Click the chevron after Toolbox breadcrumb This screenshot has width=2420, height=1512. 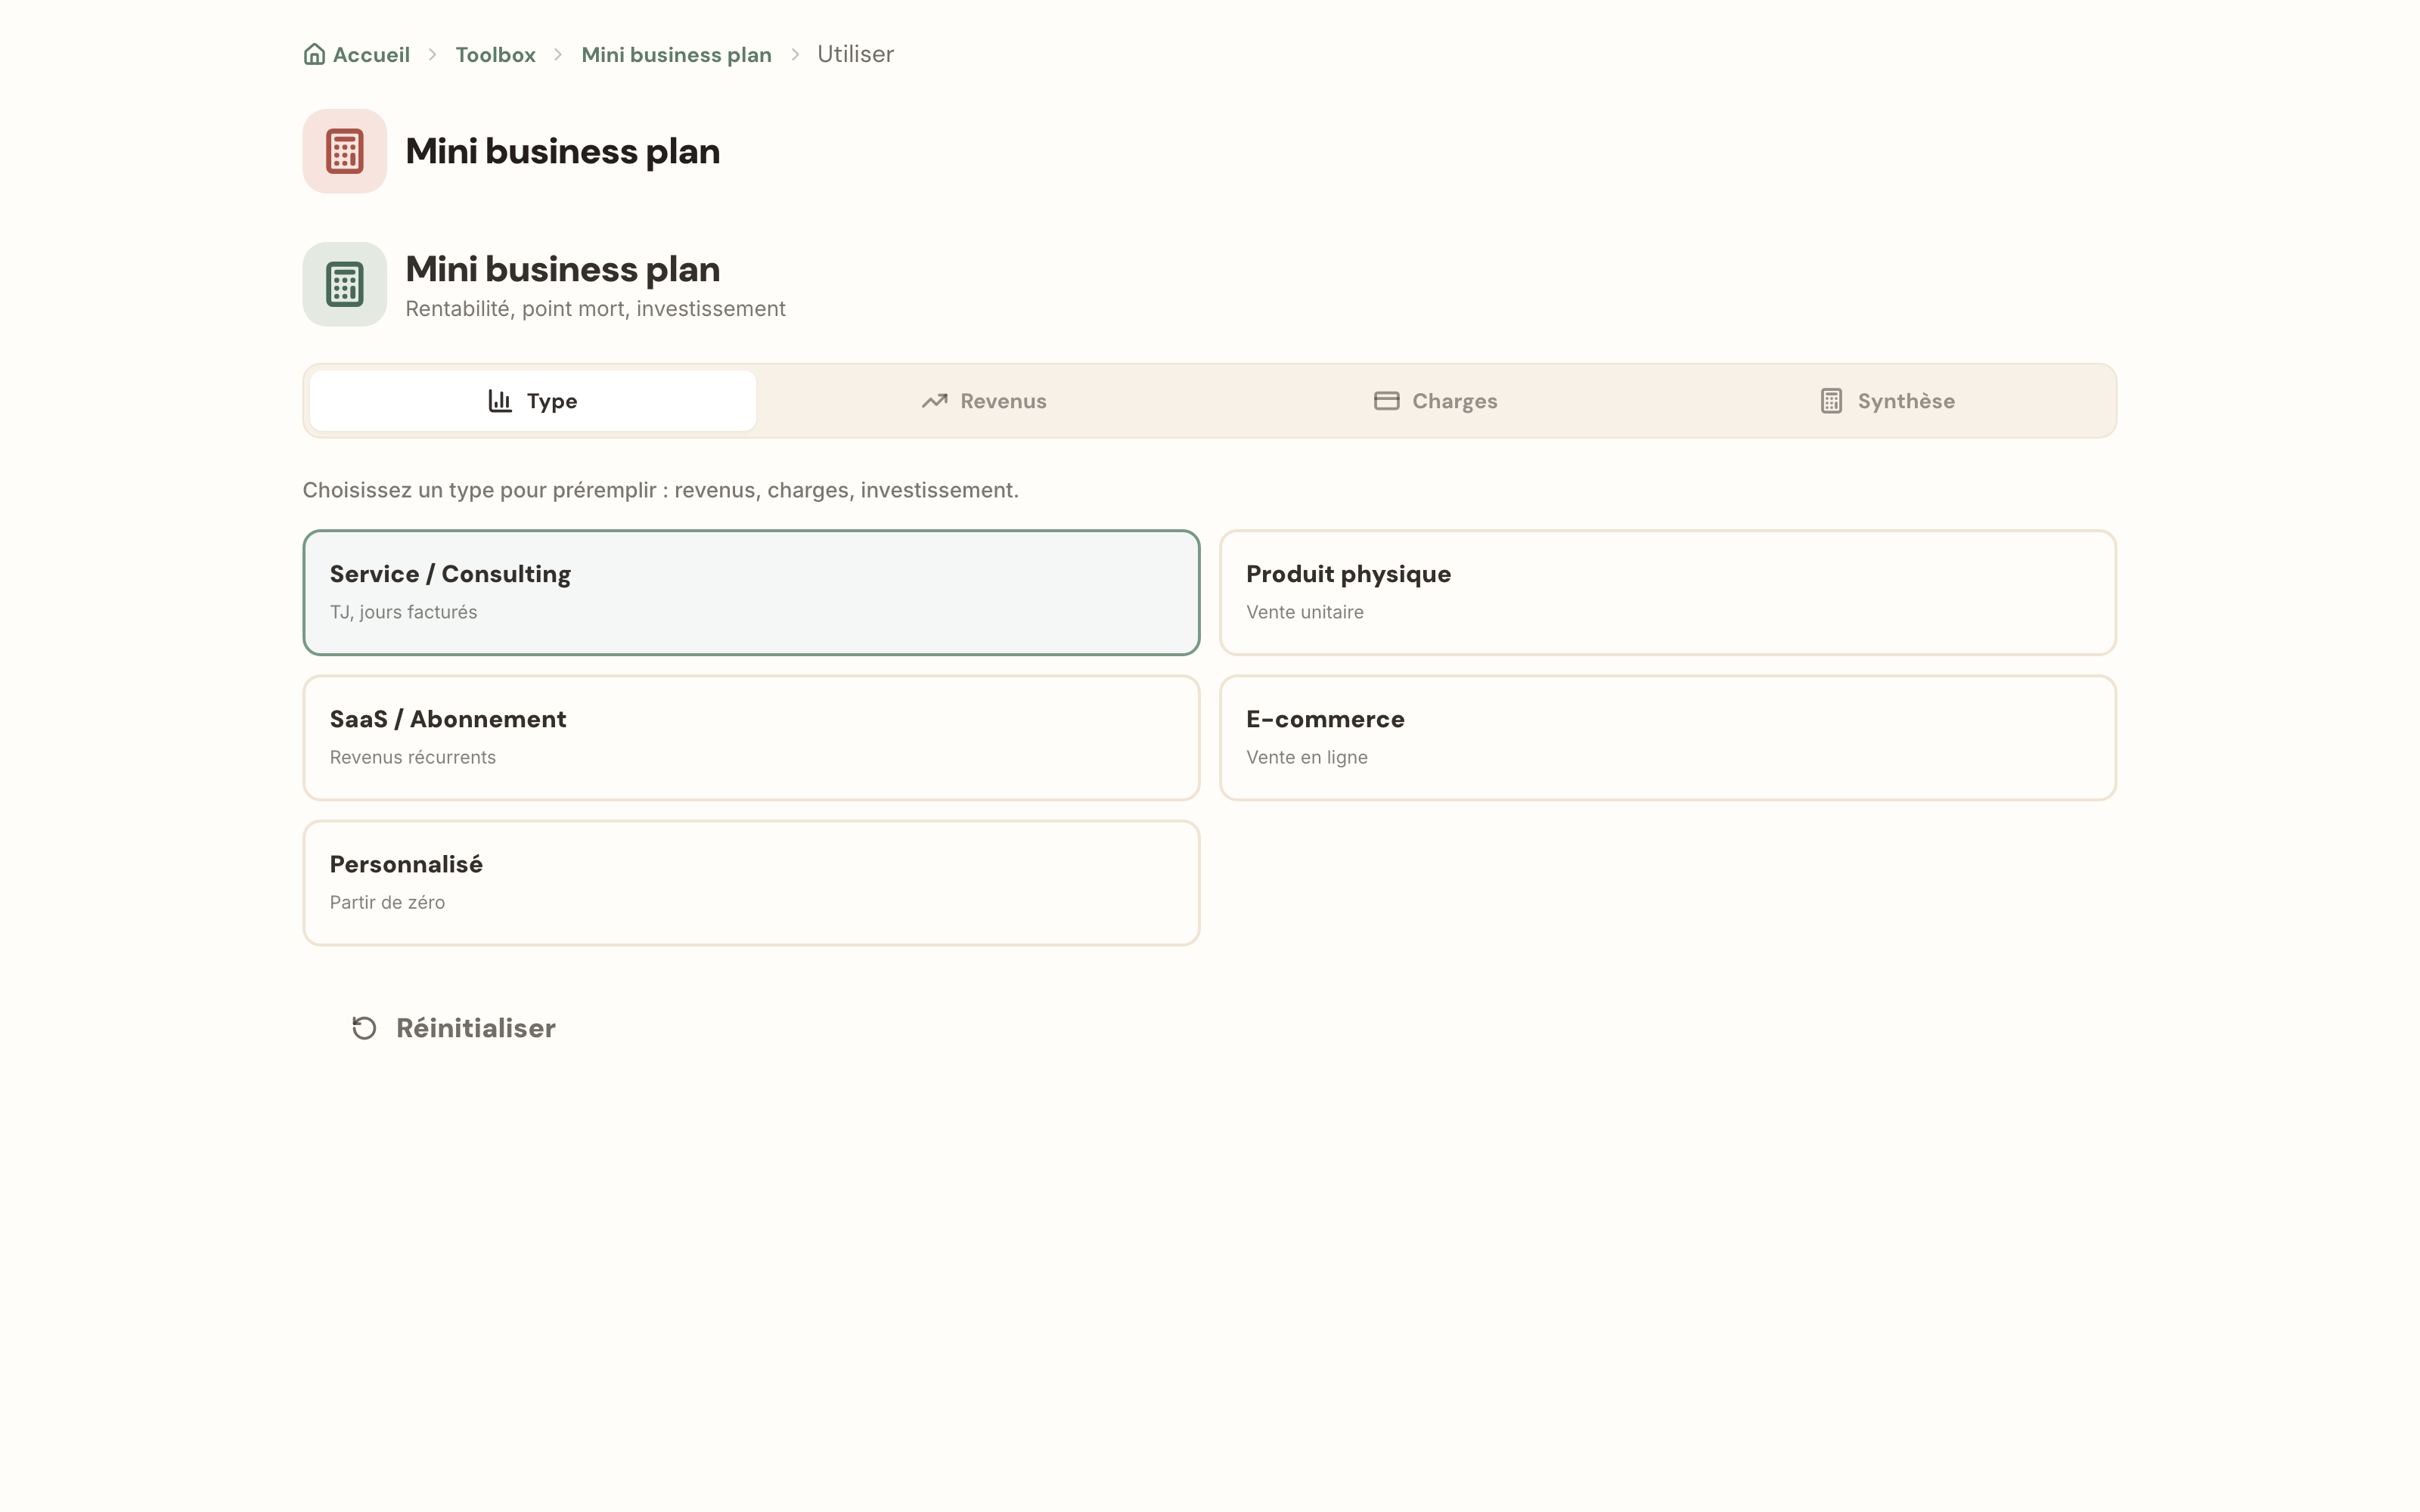coord(558,54)
